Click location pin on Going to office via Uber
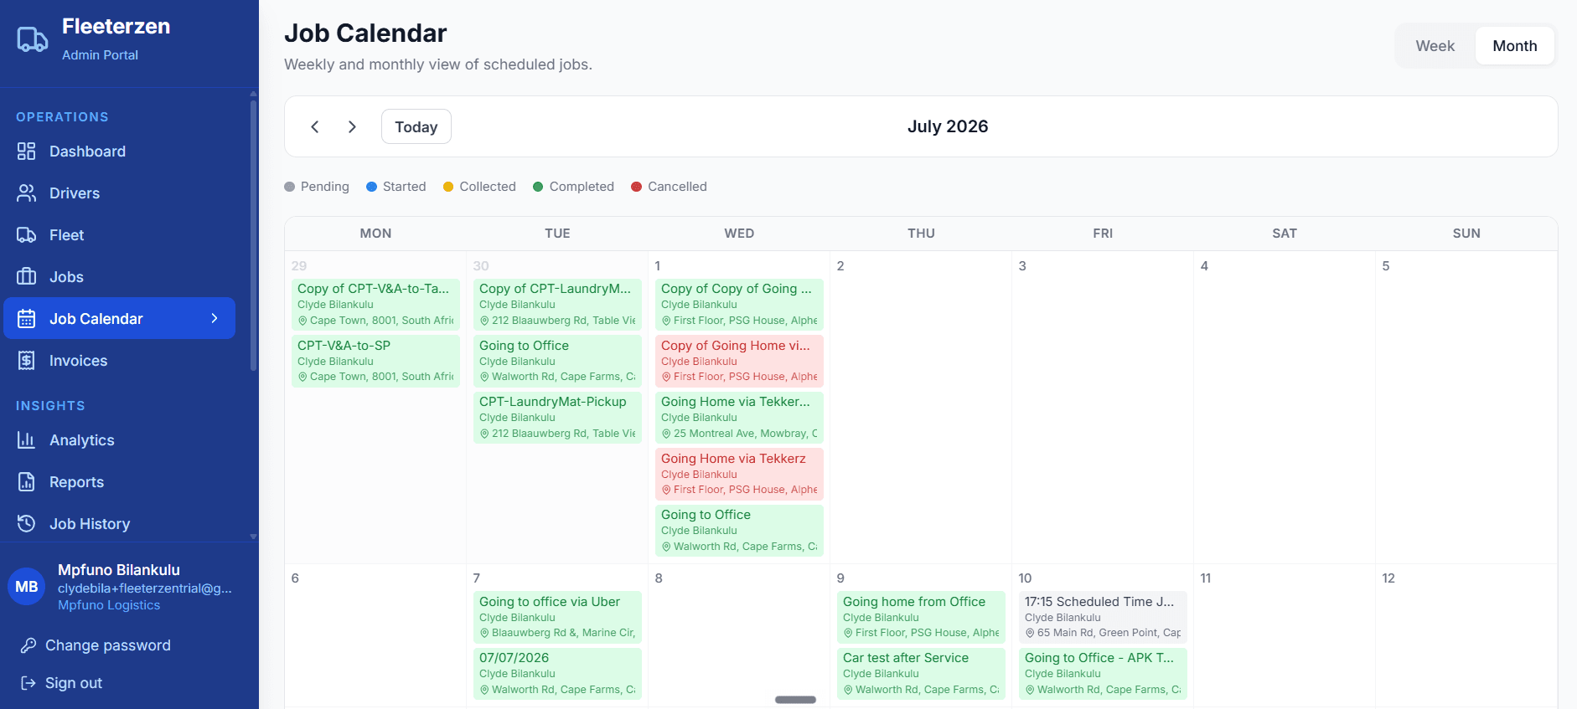 (x=484, y=633)
